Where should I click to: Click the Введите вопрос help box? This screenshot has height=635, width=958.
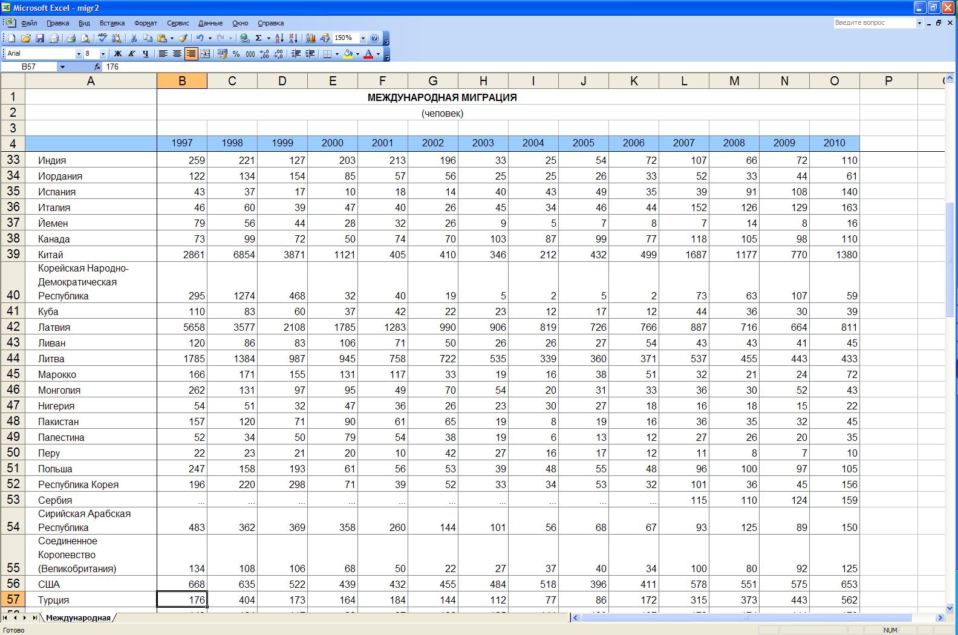[874, 23]
